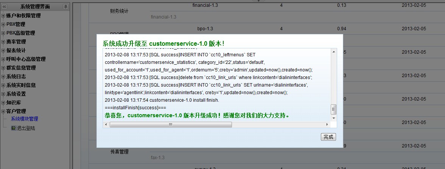445x169 pixels.
Task: Click the 完成 button in the upgrade dialog
Action: tap(328, 137)
